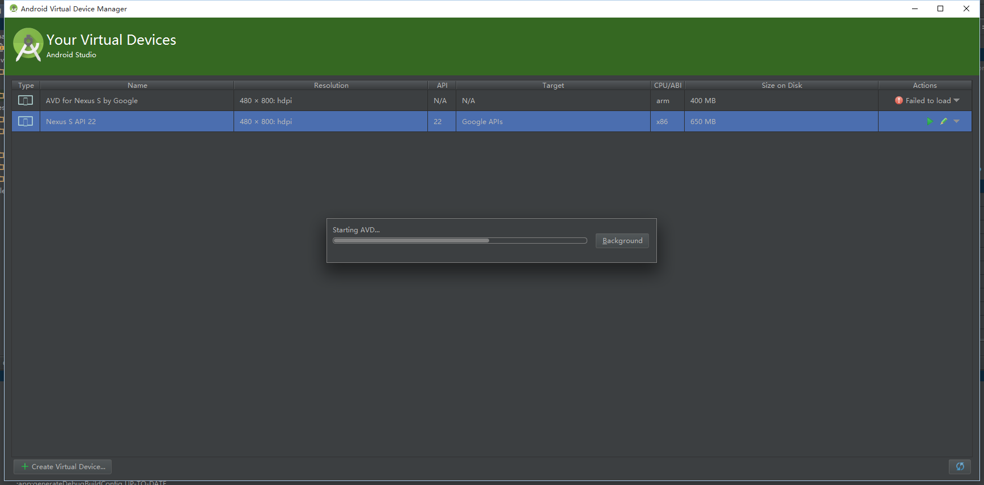This screenshot has height=485, width=984.
Task: Click the refresh AVD list icon
Action: (960, 466)
